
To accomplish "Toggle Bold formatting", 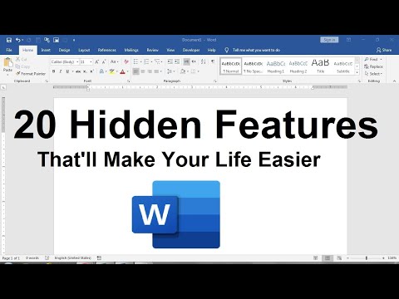I will pyautogui.click(x=54, y=71).
